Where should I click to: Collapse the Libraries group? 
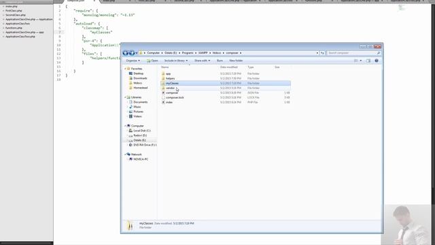click(125, 97)
